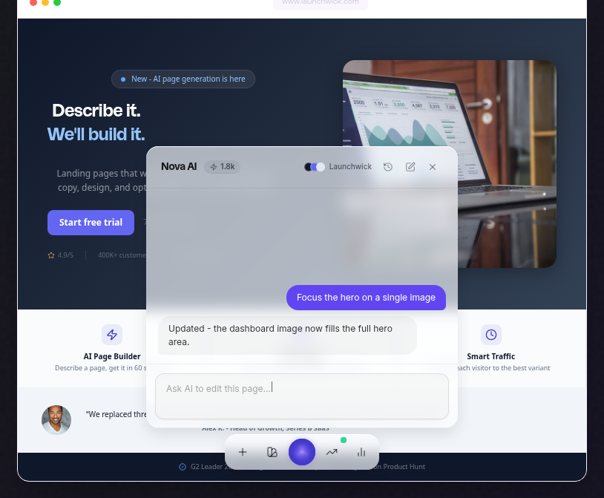Viewport: 604px width, 498px height.
Task: Click the Smart Traffic clock icon
Action: 491,335
